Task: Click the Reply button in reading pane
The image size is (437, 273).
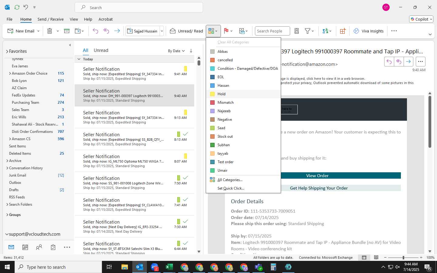Action: tap(389, 62)
